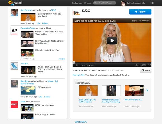
Task: Click Like under Fiji Vignette video
Action: 40,97
